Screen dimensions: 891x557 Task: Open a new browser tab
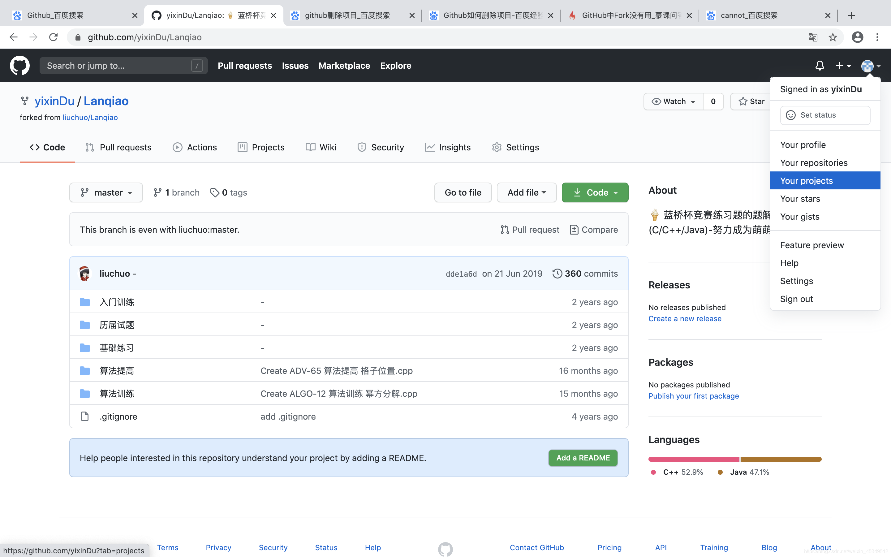click(x=851, y=15)
